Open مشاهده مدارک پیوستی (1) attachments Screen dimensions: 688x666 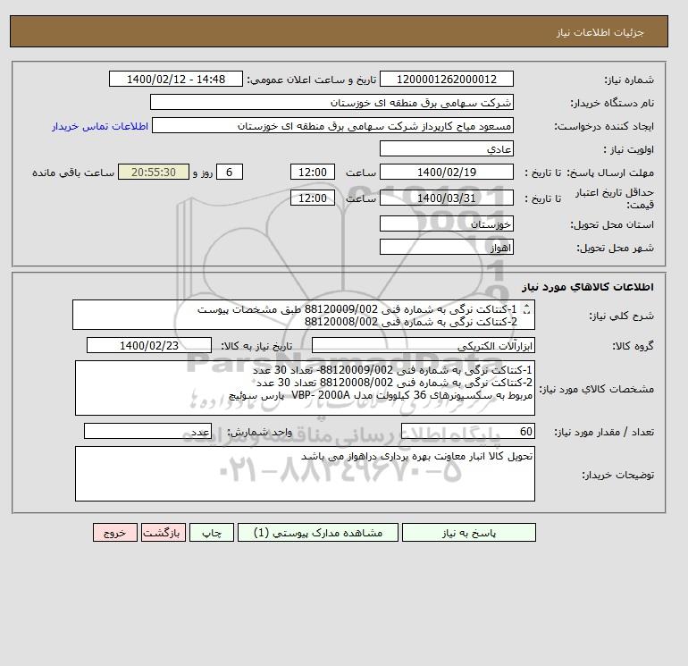[318, 533]
